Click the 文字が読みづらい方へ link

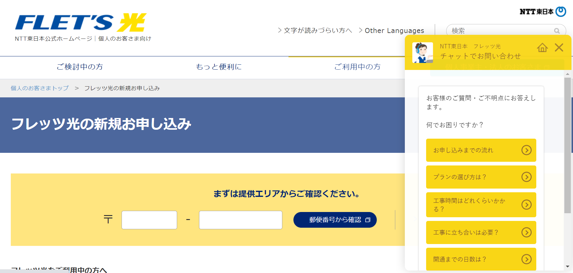pos(315,31)
